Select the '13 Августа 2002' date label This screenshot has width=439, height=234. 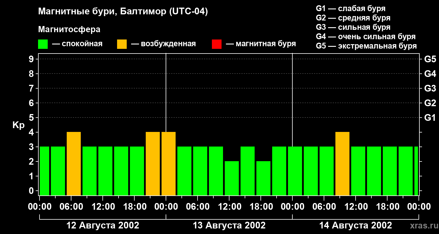click(229, 226)
